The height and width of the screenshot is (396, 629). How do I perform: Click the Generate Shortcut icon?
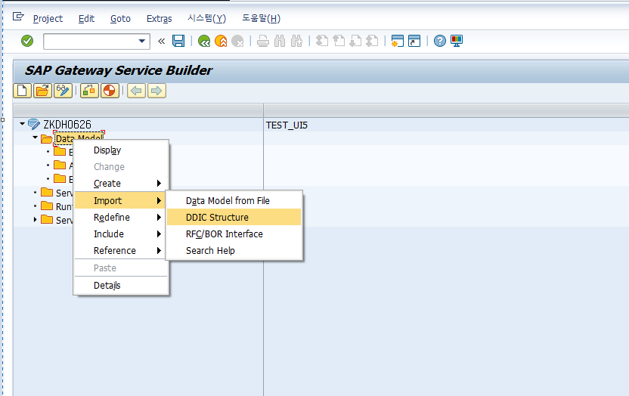414,41
